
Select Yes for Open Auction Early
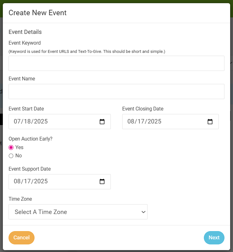point(11,148)
